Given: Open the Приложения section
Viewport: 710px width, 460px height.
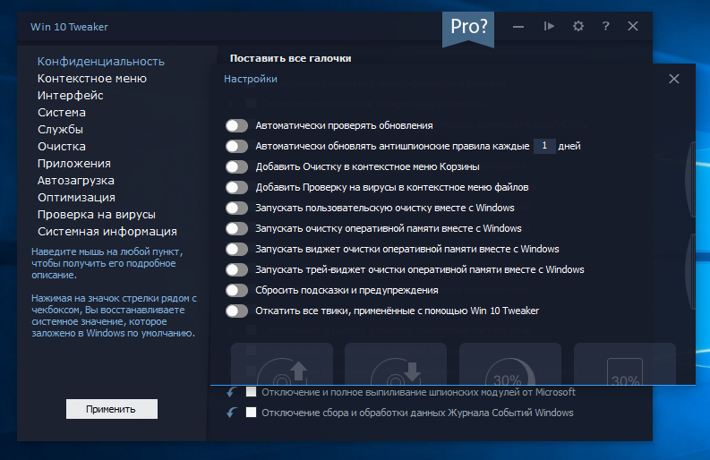Looking at the screenshot, I should pyautogui.click(x=73, y=164).
